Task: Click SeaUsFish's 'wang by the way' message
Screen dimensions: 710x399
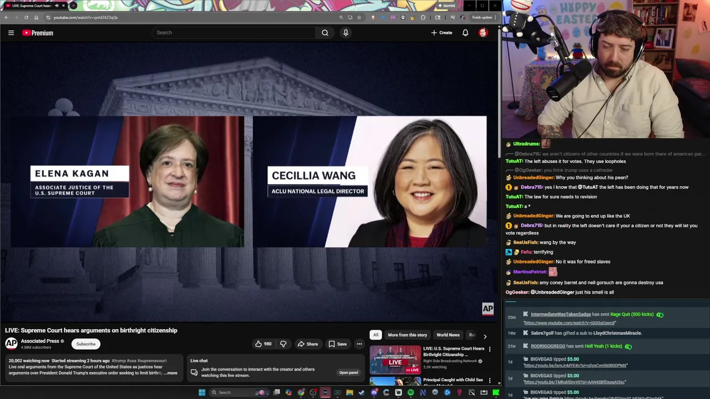Action: pyautogui.click(x=541, y=242)
